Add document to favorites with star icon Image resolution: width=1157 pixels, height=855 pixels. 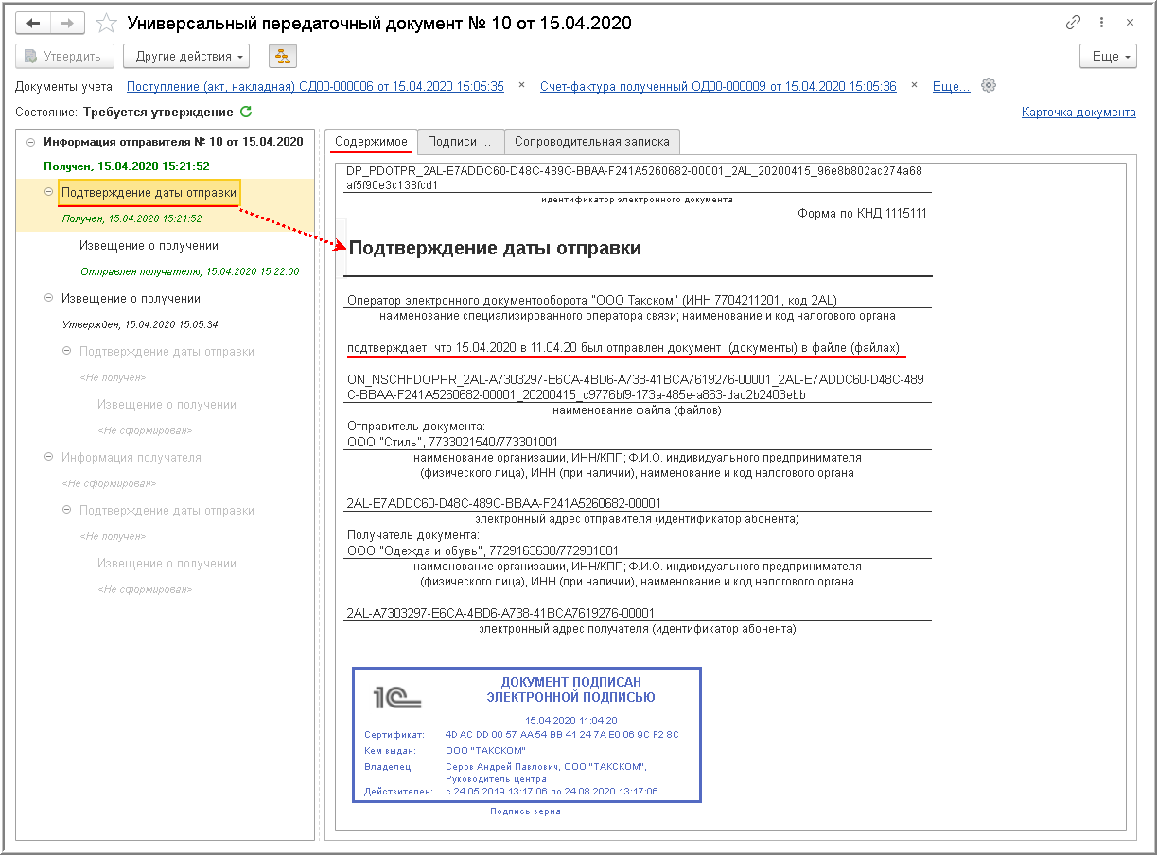(x=107, y=23)
